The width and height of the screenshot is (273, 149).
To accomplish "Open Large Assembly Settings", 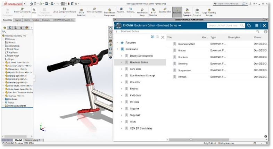I will (x=209, y=12).
